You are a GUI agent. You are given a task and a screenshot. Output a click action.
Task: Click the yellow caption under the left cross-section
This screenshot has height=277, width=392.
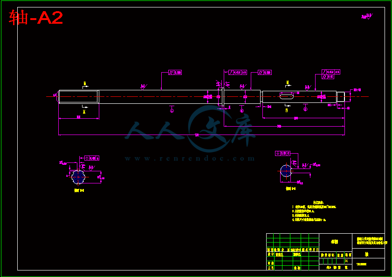click(79, 190)
